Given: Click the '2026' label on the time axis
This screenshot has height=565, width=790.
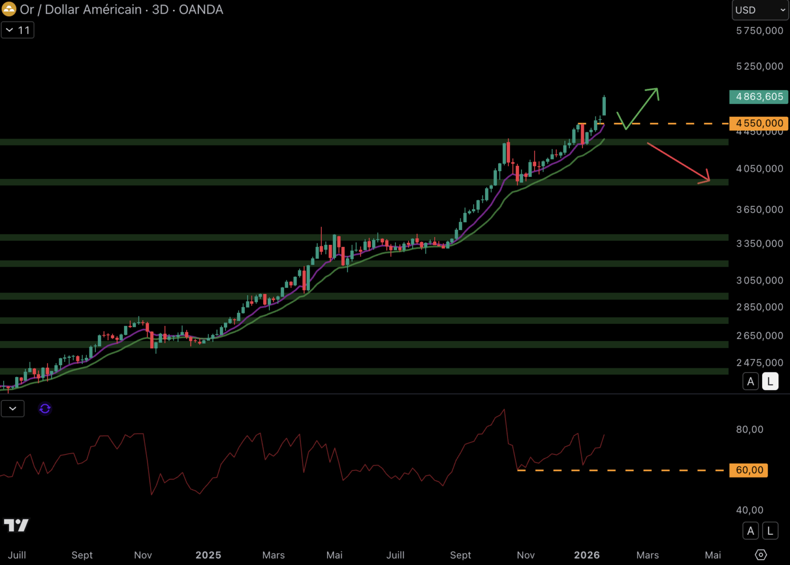Looking at the screenshot, I should coord(587,555).
